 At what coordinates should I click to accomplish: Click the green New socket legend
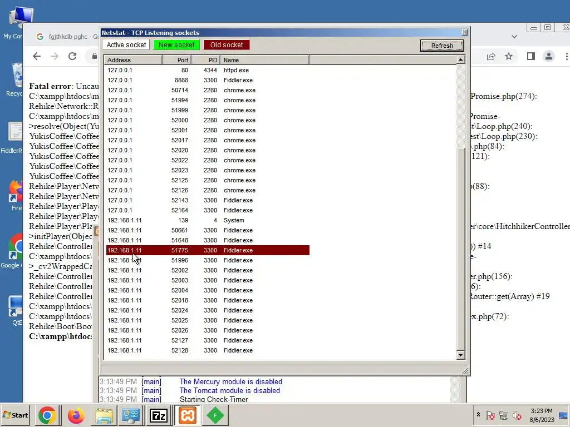[176, 44]
